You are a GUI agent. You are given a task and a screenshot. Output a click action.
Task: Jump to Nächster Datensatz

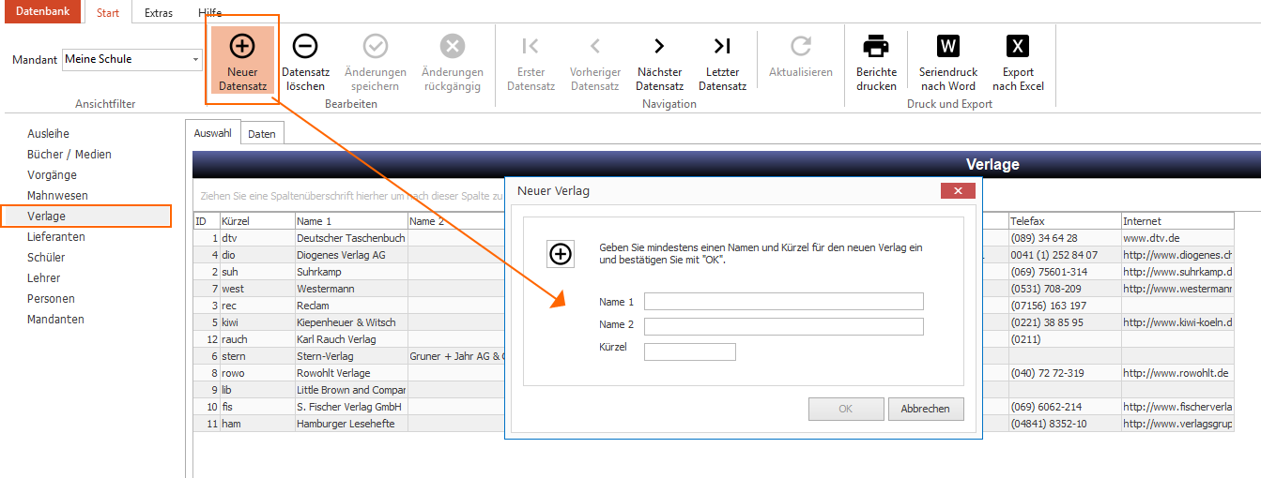click(x=659, y=63)
